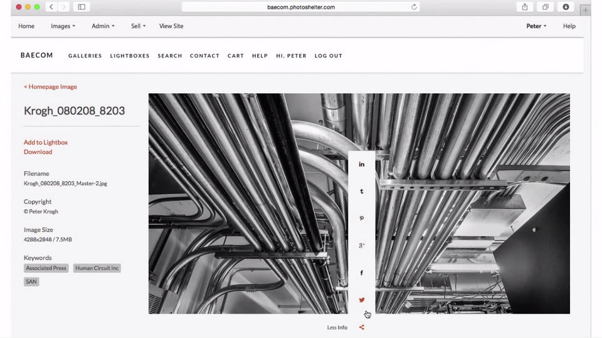Click the Safari address bar
The width and height of the screenshot is (602, 338).
(x=300, y=7)
